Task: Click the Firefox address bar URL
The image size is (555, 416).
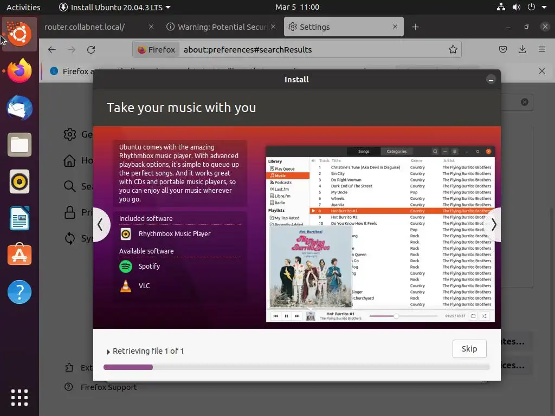Action: point(247,49)
